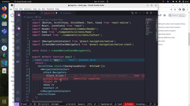
Task: Click the remote window indicator in status bar
Action: [x=17, y=104]
